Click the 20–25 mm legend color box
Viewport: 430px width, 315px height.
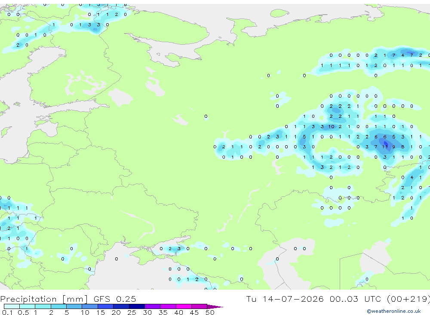coord(121,306)
